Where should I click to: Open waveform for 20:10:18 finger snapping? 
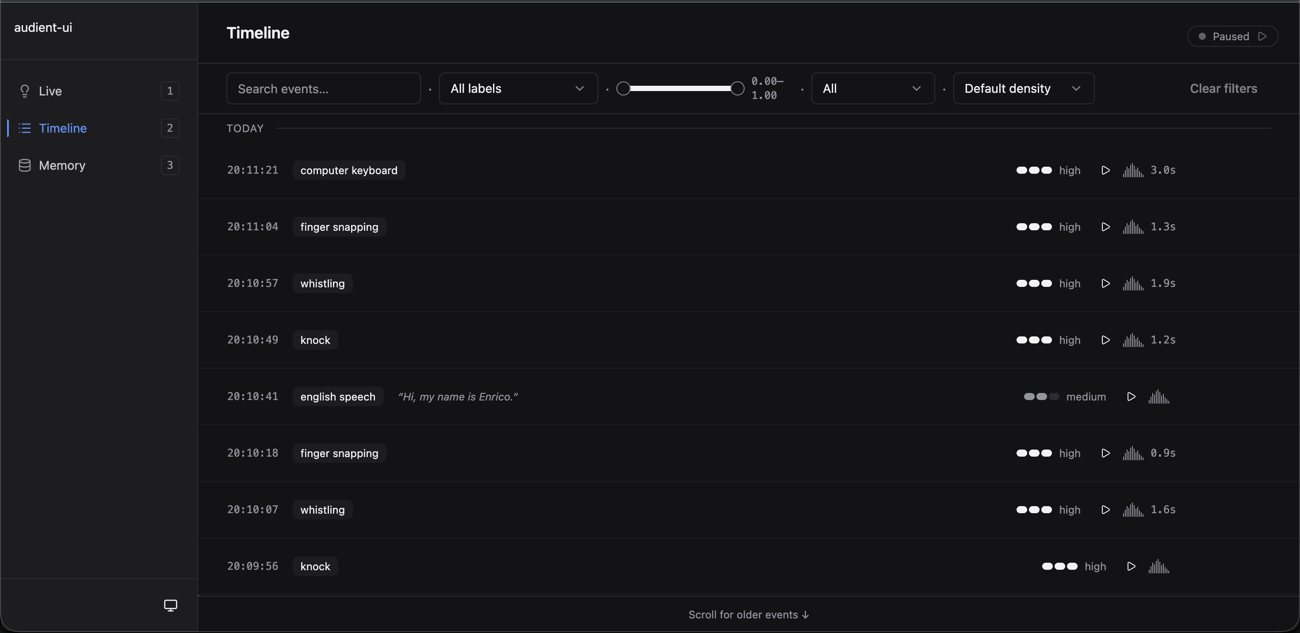(1133, 454)
